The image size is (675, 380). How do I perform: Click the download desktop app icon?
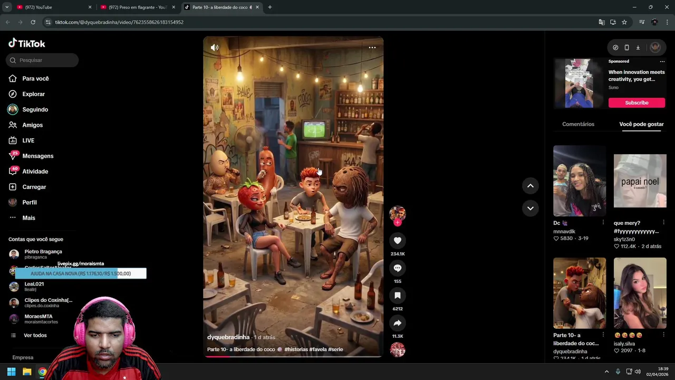click(638, 47)
